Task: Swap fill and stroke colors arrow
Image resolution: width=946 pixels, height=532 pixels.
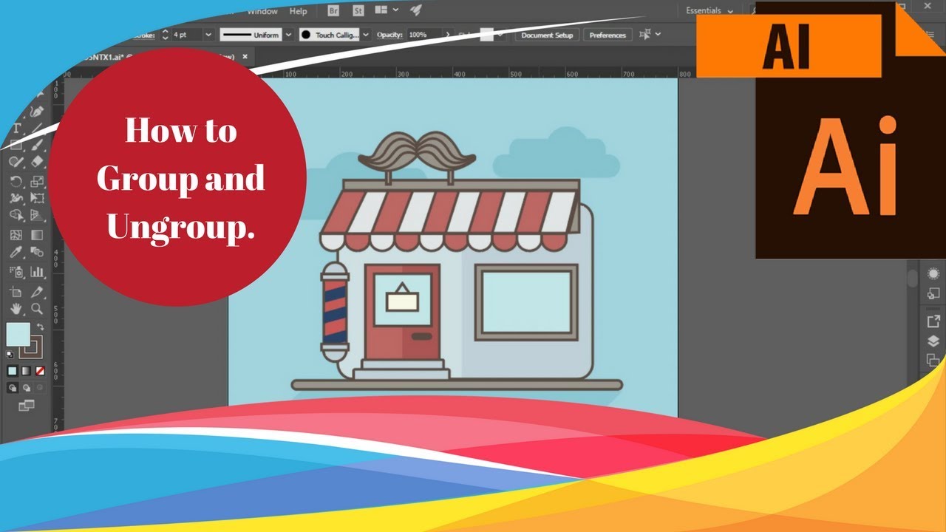Action: pos(41,326)
